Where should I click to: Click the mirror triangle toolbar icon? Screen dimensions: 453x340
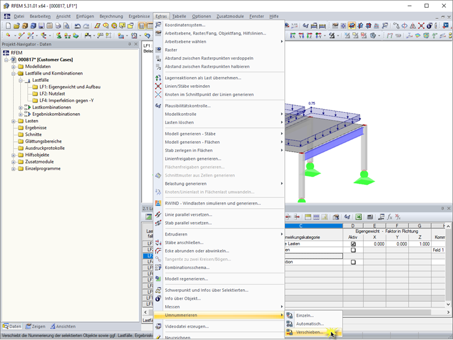413,26
